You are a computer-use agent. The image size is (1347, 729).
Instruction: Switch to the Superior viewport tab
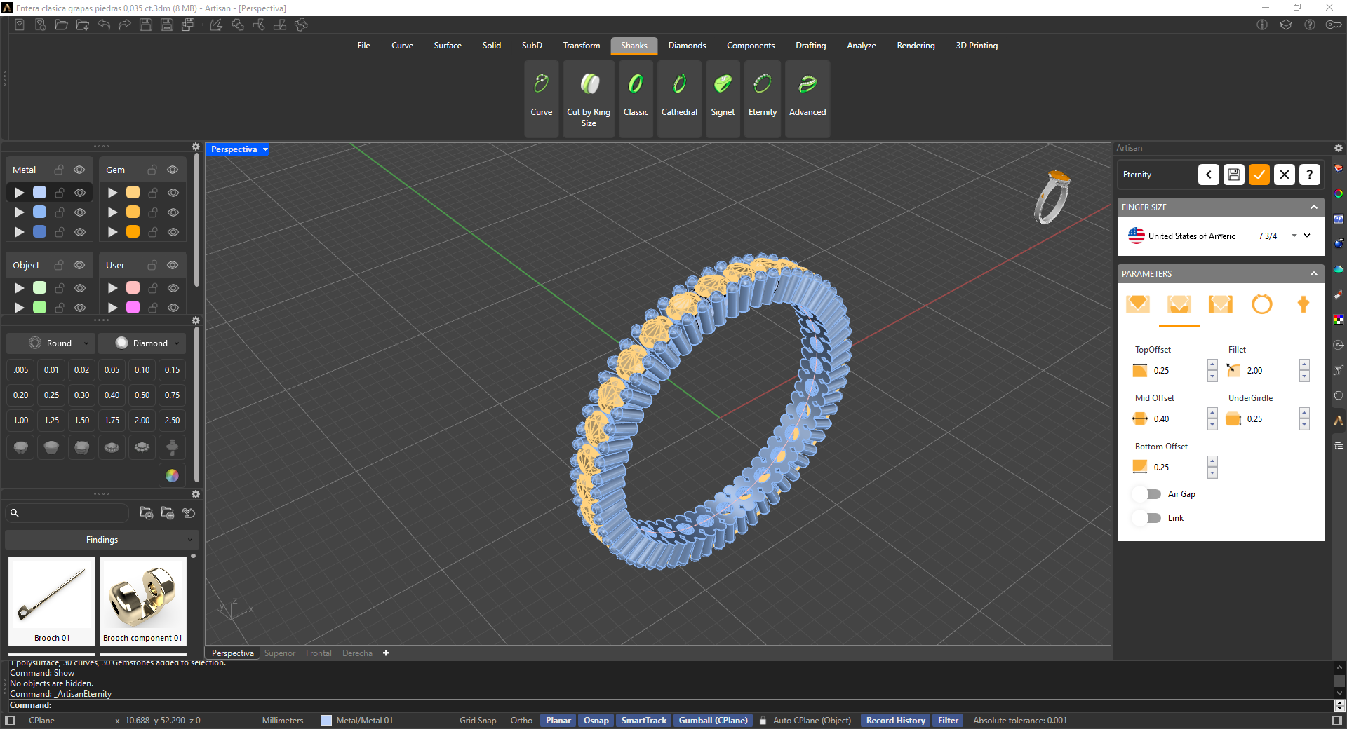[280, 653]
